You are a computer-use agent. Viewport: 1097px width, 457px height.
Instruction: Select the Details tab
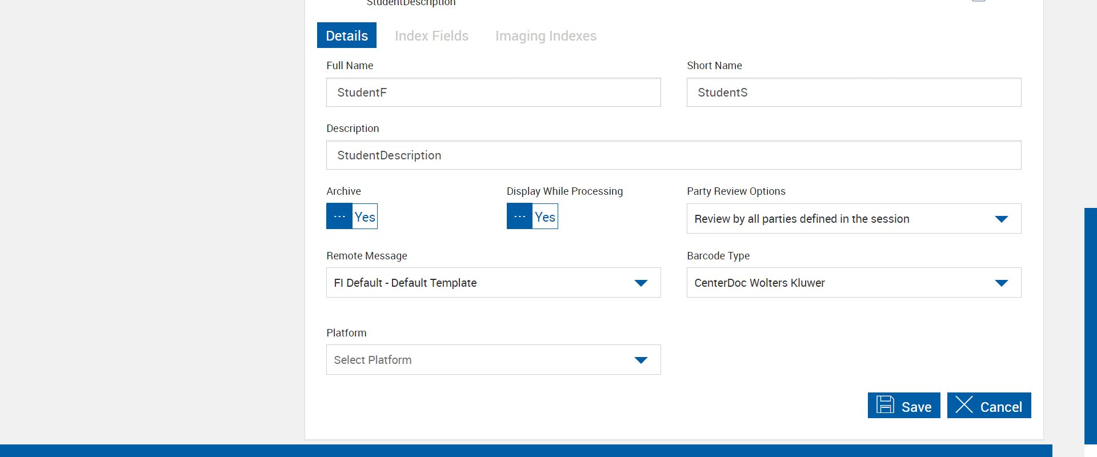[x=347, y=36]
